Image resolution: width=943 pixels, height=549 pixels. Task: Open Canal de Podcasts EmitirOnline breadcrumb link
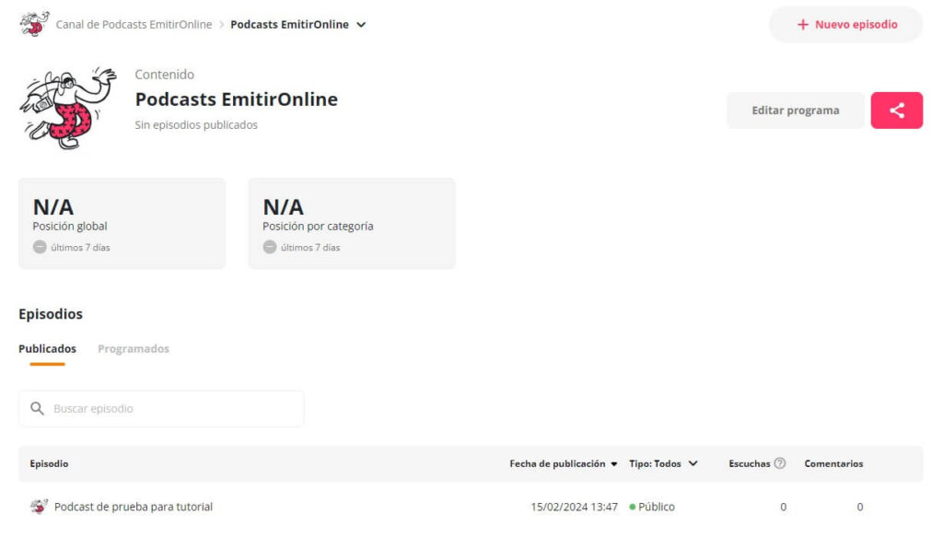tap(134, 25)
